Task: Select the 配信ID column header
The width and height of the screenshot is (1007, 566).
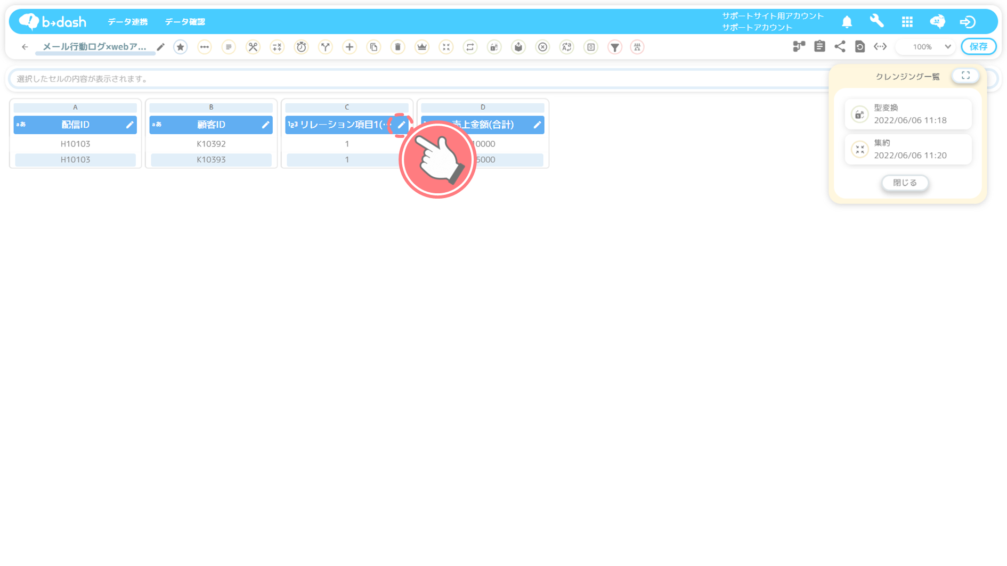Action: 75,125
